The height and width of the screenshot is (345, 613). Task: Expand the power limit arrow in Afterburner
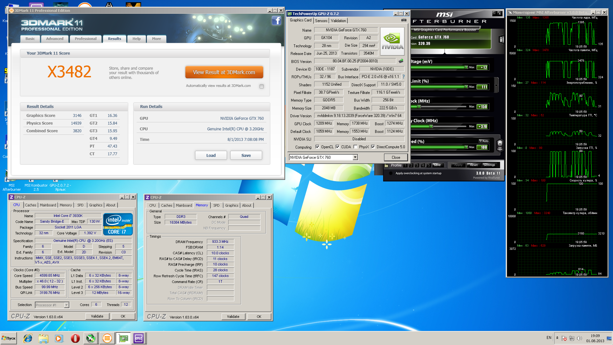coord(496,86)
